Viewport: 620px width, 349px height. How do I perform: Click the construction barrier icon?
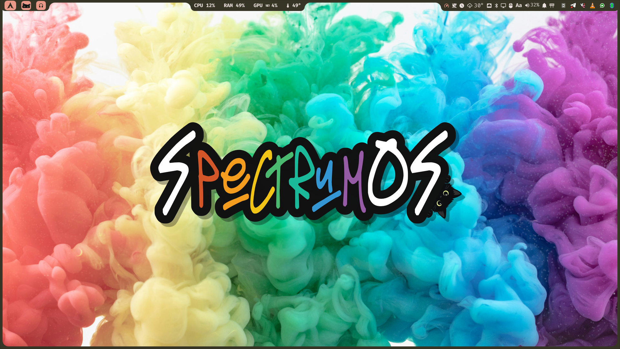pyautogui.click(x=552, y=5)
